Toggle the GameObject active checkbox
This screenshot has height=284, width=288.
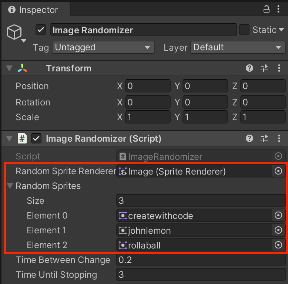click(41, 30)
